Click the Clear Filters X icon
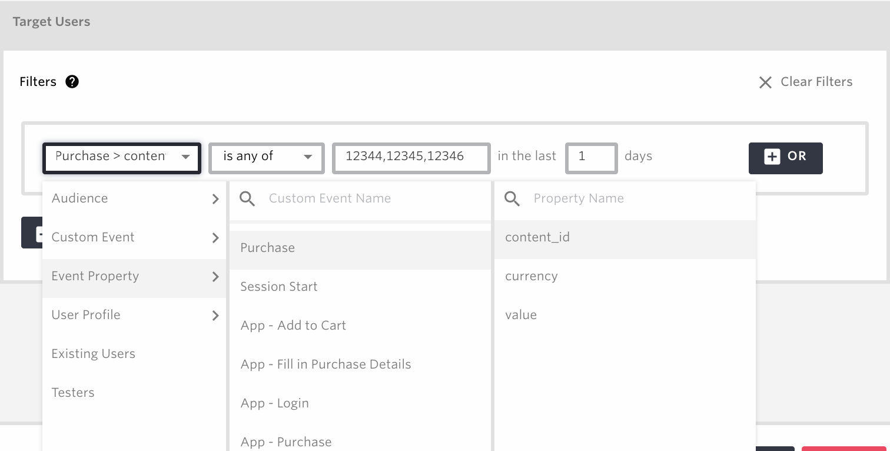The image size is (890, 451). coord(765,82)
